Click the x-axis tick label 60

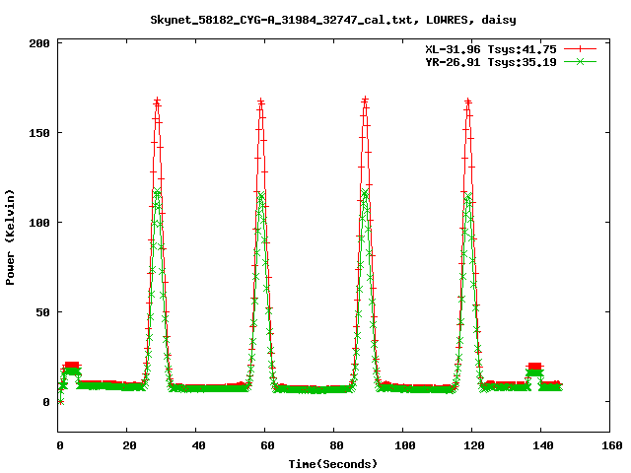267,445
